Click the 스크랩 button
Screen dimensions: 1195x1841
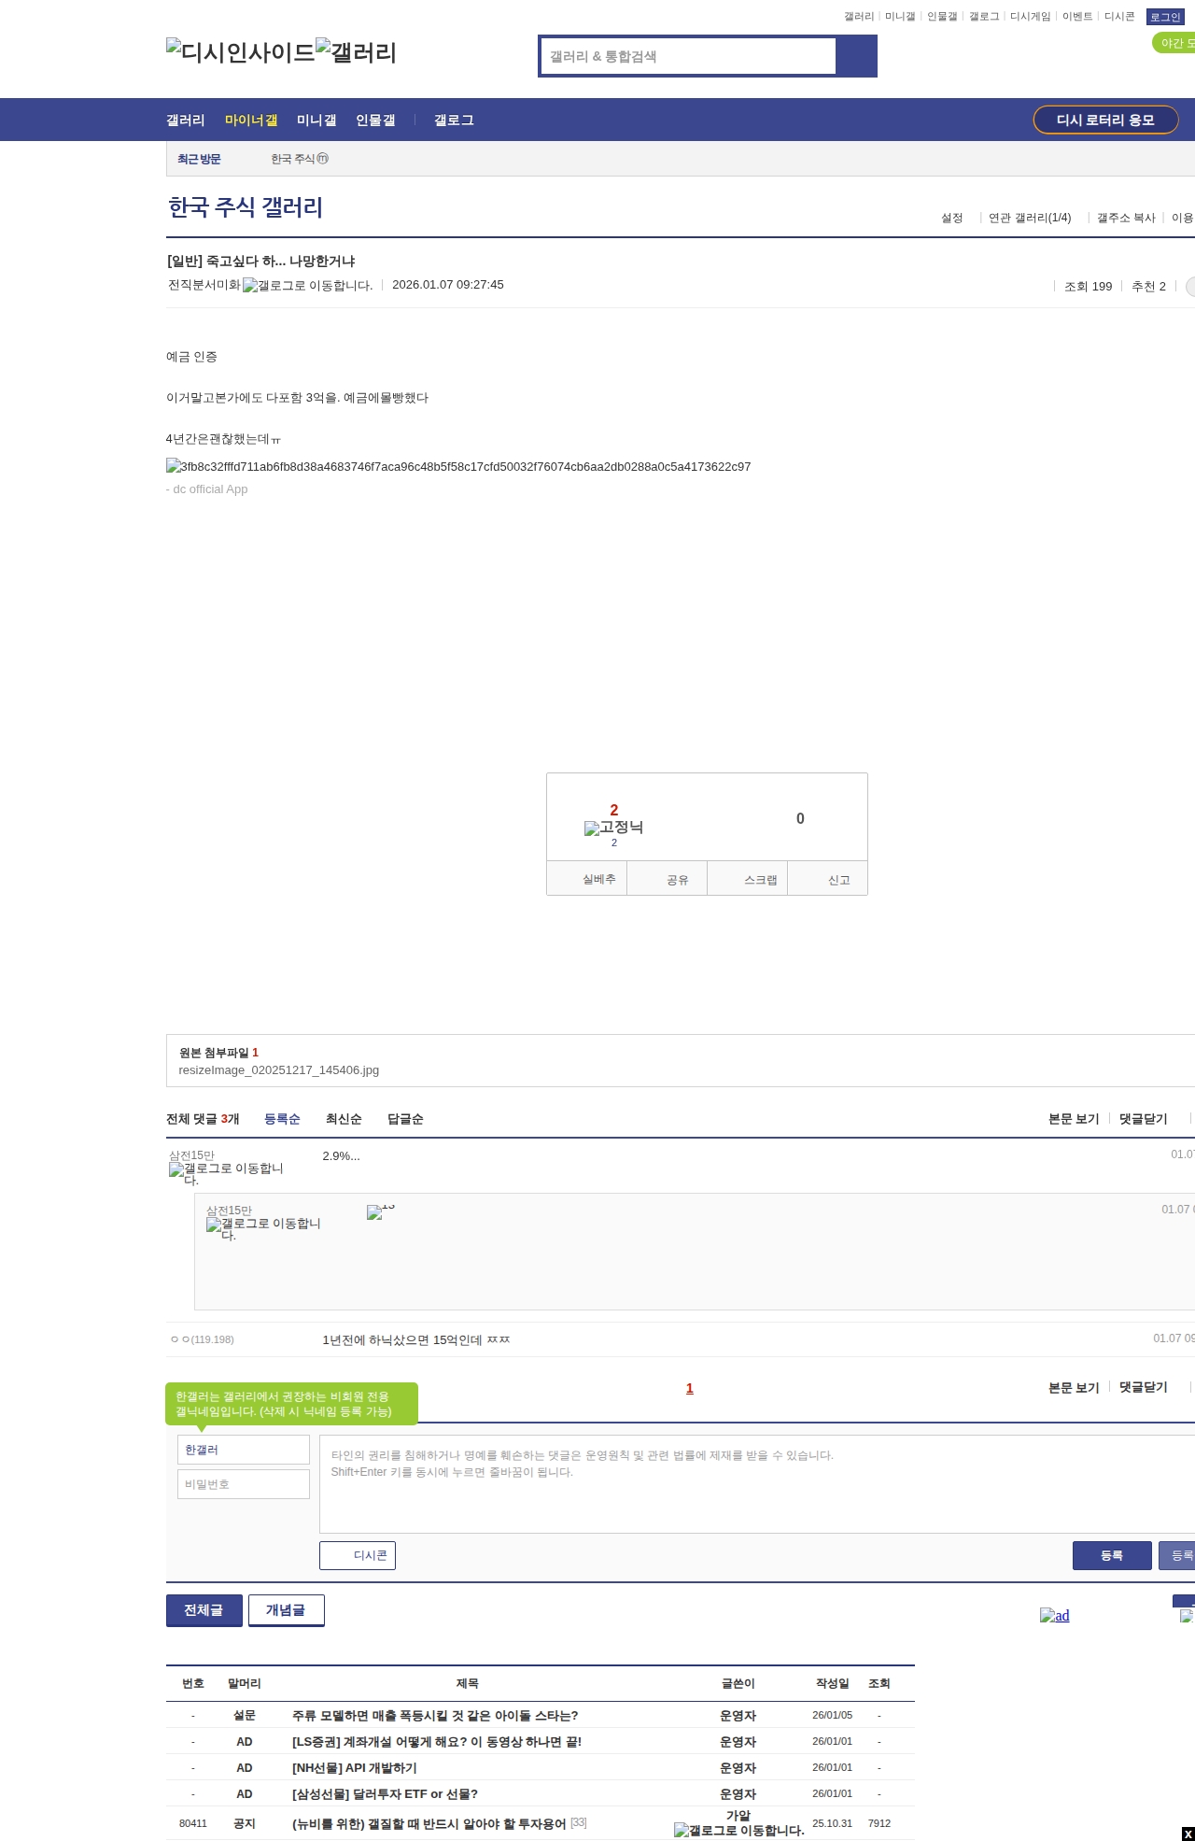tap(748, 879)
